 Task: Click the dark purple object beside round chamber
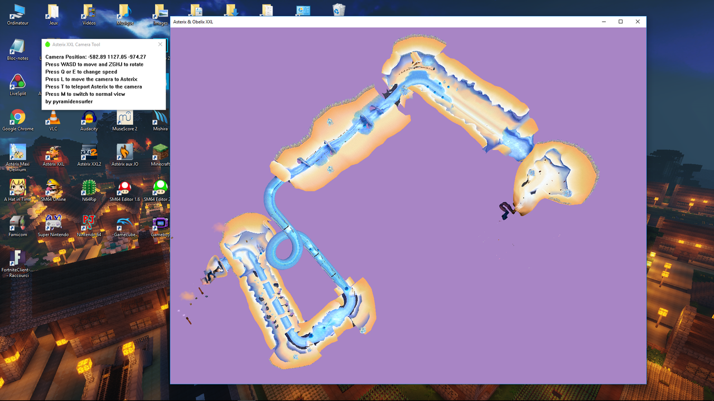pos(507,210)
